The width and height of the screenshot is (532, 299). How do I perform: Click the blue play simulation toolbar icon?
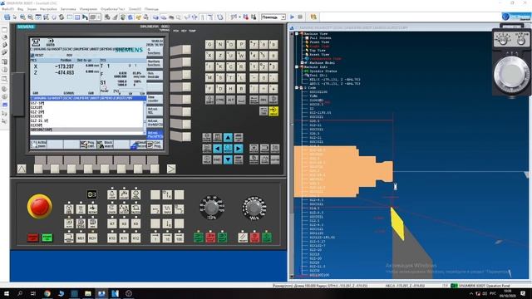pyautogui.click(x=292, y=17)
